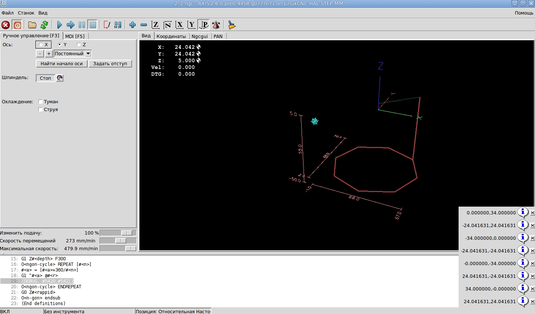535x314 pixels.
Task: Click the machine power toggle icon
Action: pyautogui.click(x=18, y=25)
